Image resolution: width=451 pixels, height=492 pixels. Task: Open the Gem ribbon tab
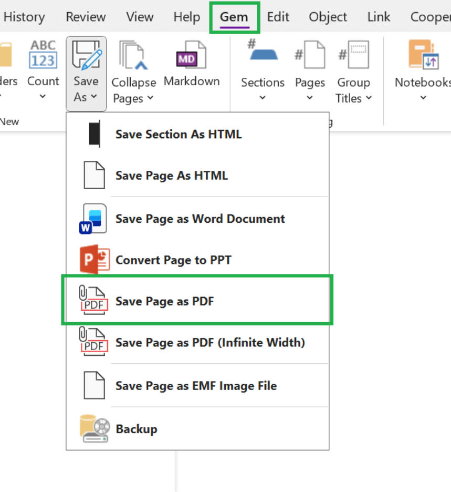(x=234, y=17)
